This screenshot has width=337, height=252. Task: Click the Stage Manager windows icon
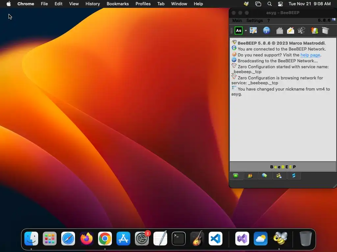tap(258, 4)
